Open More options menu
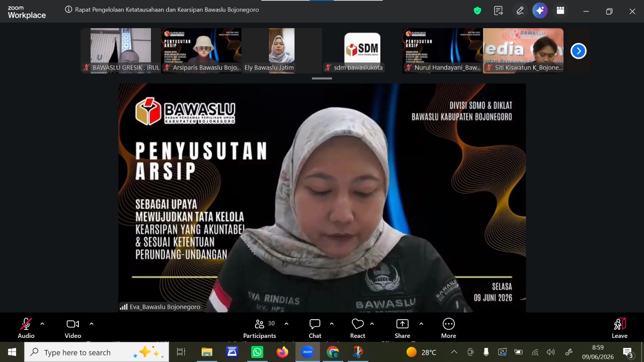644x362 pixels. click(448, 328)
